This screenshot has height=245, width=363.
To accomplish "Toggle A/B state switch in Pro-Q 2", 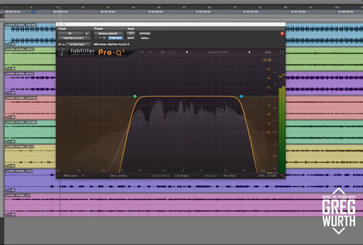I will point(163,52).
